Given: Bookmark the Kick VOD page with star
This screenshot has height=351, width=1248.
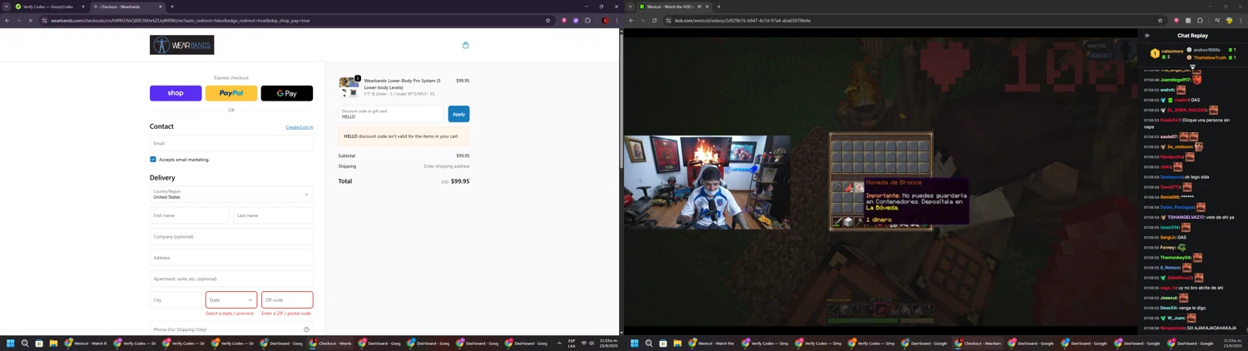Looking at the screenshot, I should [1160, 20].
